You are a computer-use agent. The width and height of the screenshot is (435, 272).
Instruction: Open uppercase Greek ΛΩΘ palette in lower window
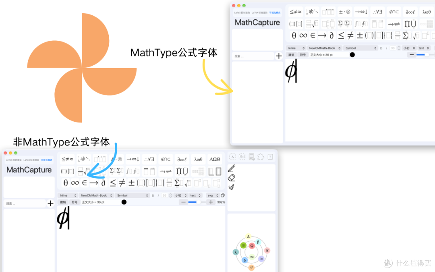point(215,159)
